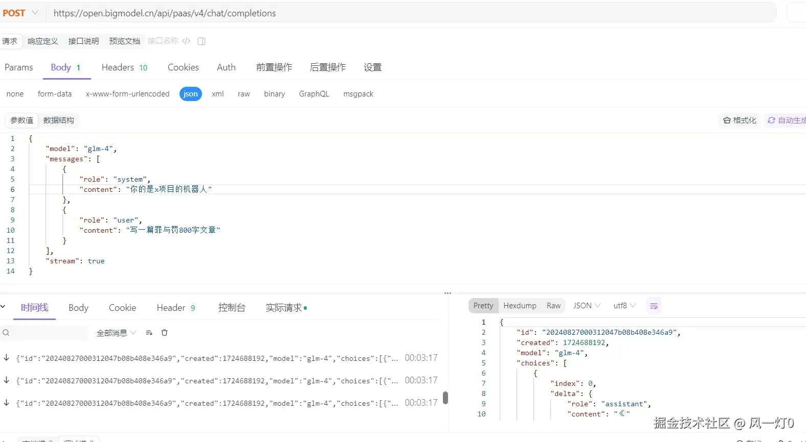806x442 pixels.
Task: Open the utf8 encoding dropdown
Action: [624, 306]
